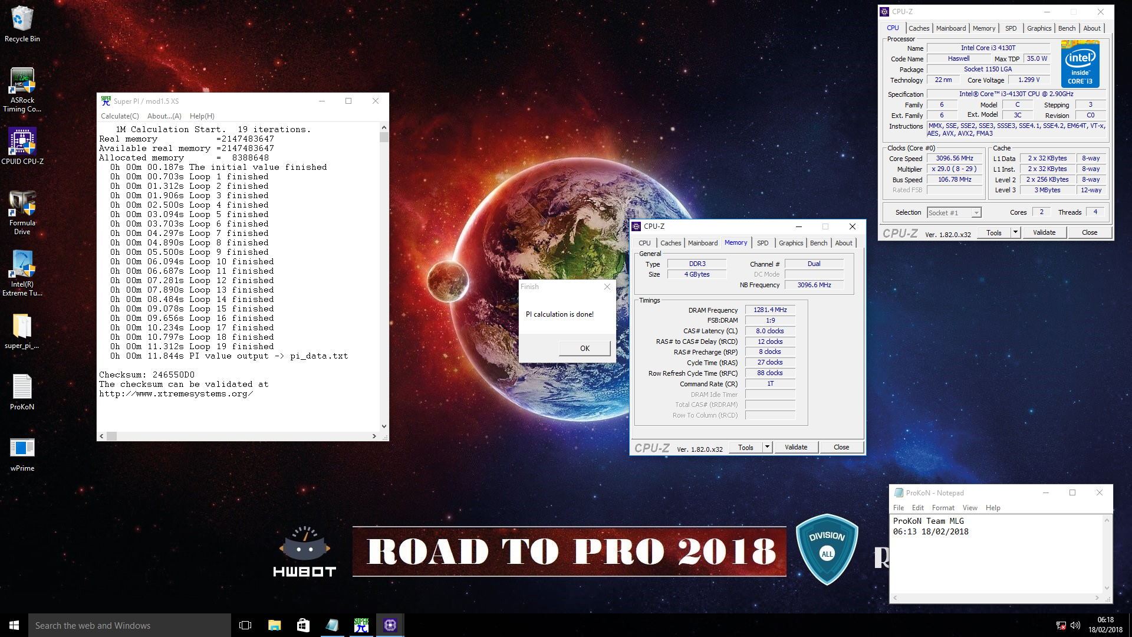
Task: Click the Notepad window title icon
Action: (x=899, y=492)
